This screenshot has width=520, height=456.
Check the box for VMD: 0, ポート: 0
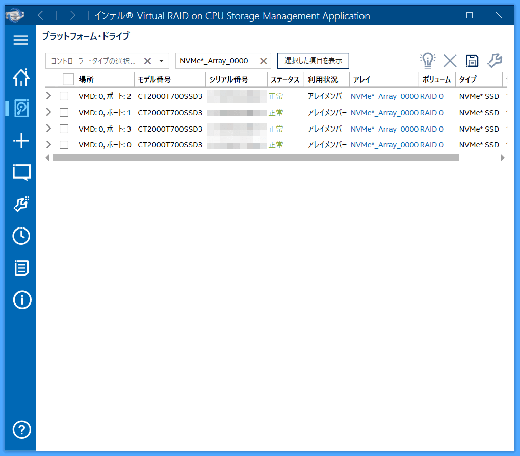click(64, 145)
